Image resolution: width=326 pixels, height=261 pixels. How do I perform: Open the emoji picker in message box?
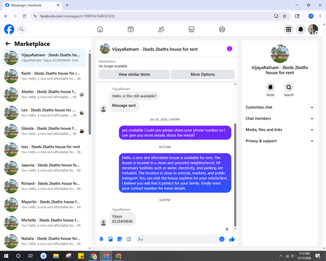pos(222,239)
